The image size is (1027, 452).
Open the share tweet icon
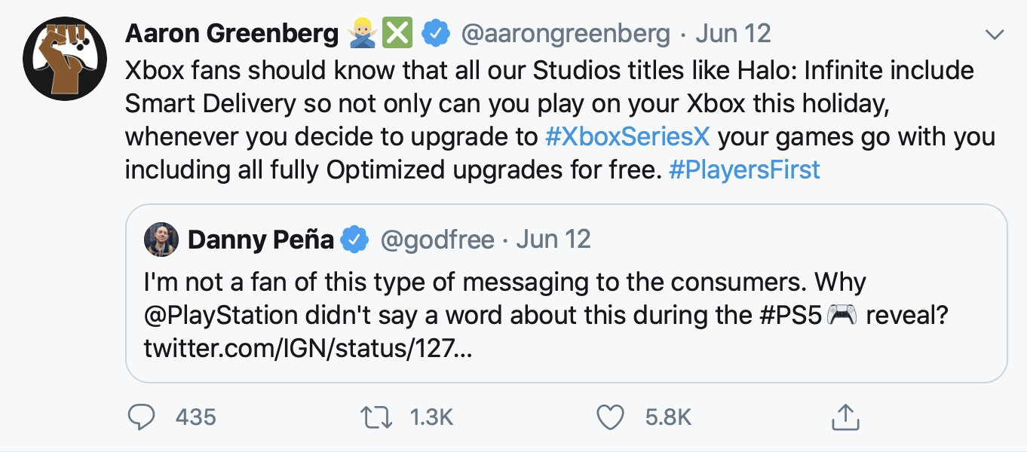845,416
